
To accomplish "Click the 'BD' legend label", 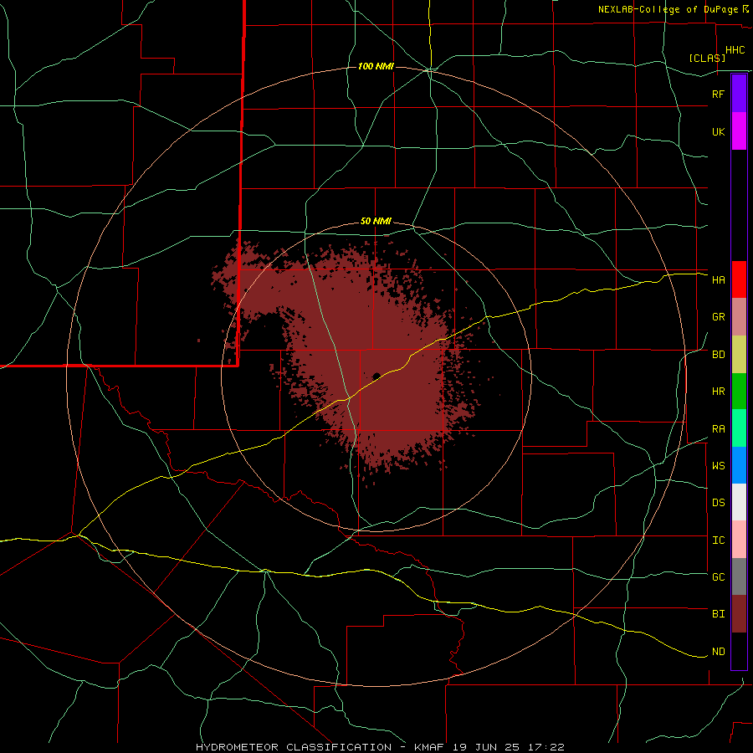I will pos(718,355).
